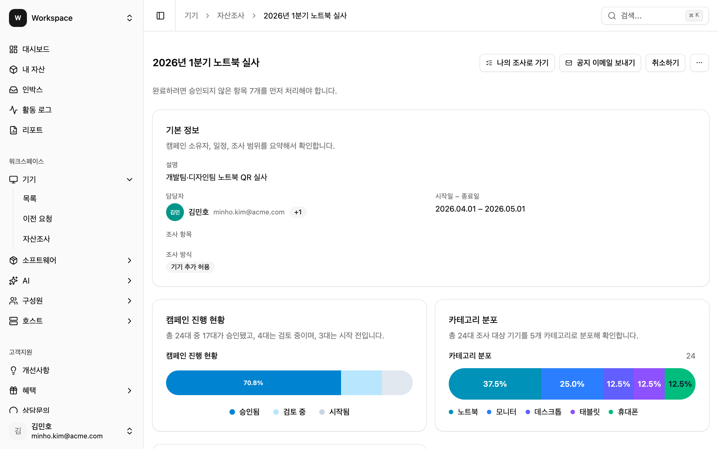The width and height of the screenshot is (718, 449).
Task: Go to 이전 요청 submenu item
Action: (x=37, y=219)
